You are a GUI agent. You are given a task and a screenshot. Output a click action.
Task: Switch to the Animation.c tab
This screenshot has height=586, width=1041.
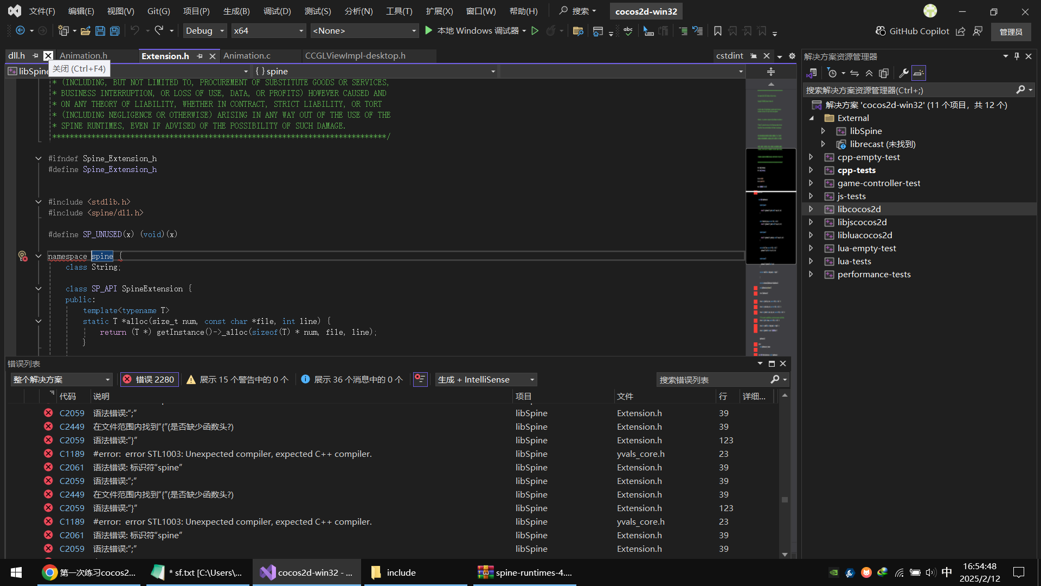click(x=247, y=55)
